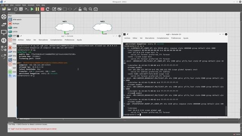Open Ayuda menu in wg0 Konsole
The height and width of the screenshot is (136, 242).
(186, 38)
